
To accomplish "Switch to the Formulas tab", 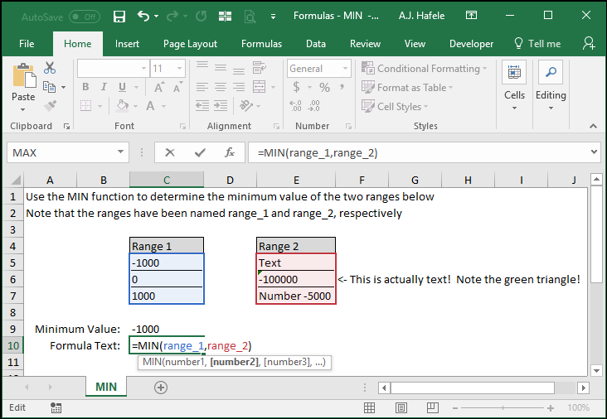I will (262, 44).
